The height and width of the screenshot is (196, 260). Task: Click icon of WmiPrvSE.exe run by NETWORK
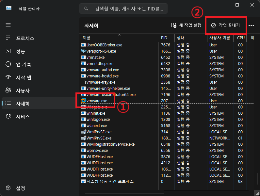coord(83,138)
